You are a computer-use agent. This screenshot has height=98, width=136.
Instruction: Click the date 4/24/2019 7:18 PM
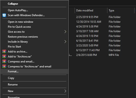pos(87,36)
